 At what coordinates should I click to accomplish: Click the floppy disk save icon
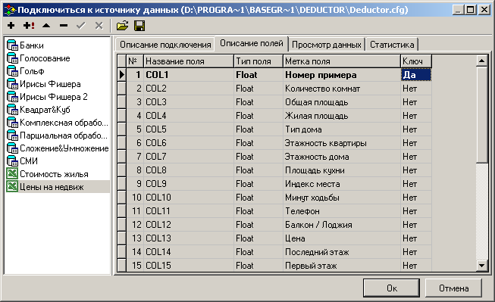[139, 26]
